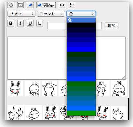Viewport: 133px width, 127px height.
Task: Open the Image Manager button
Action: 46,5
